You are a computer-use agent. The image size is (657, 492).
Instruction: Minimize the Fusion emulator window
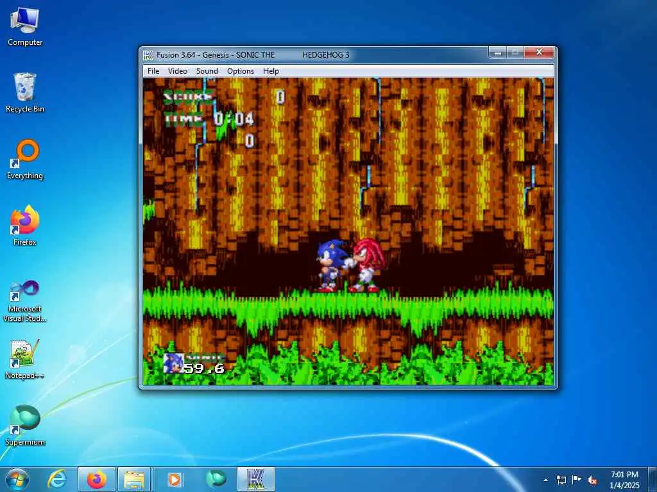coord(498,53)
